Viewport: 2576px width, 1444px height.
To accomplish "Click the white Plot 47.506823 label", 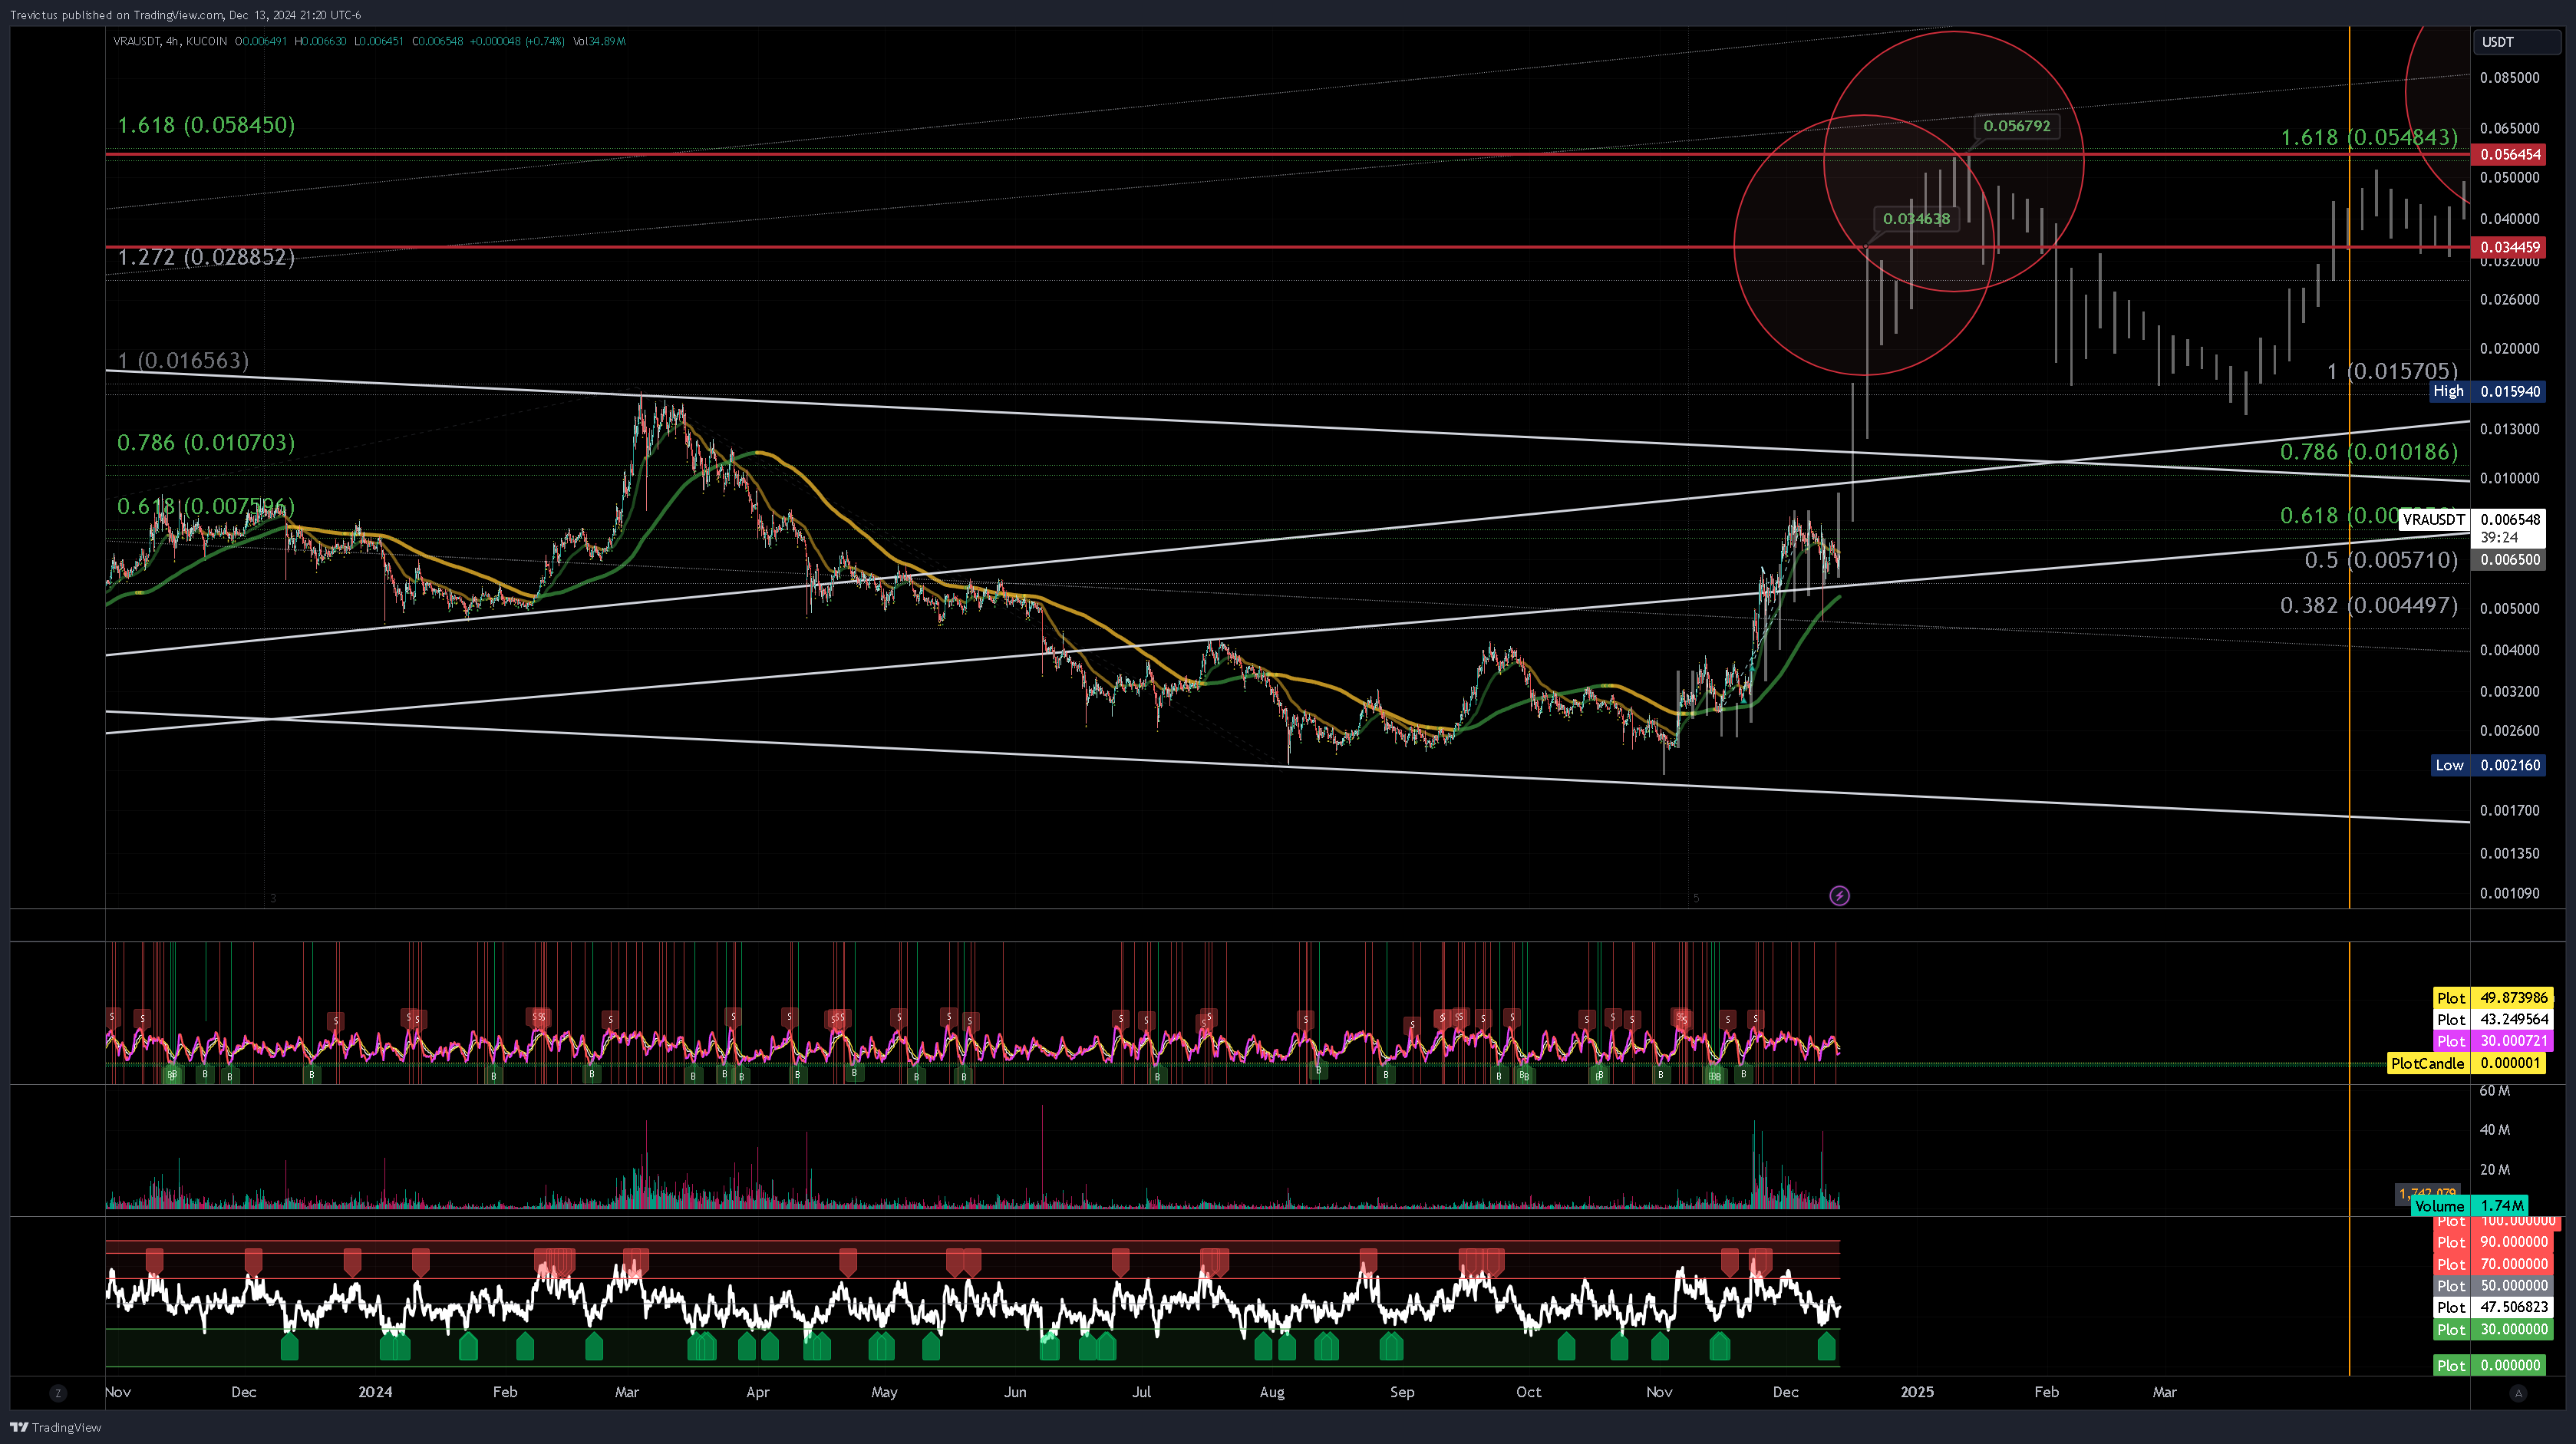I will (x=2495, y=1307).
